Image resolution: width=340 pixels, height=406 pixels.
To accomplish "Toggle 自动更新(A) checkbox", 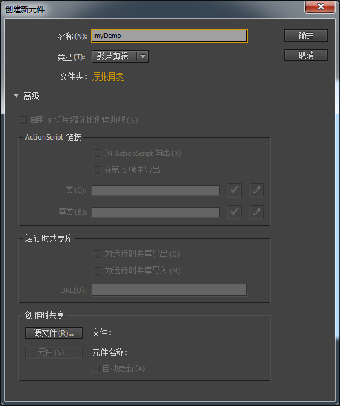I will coord(96,369).
